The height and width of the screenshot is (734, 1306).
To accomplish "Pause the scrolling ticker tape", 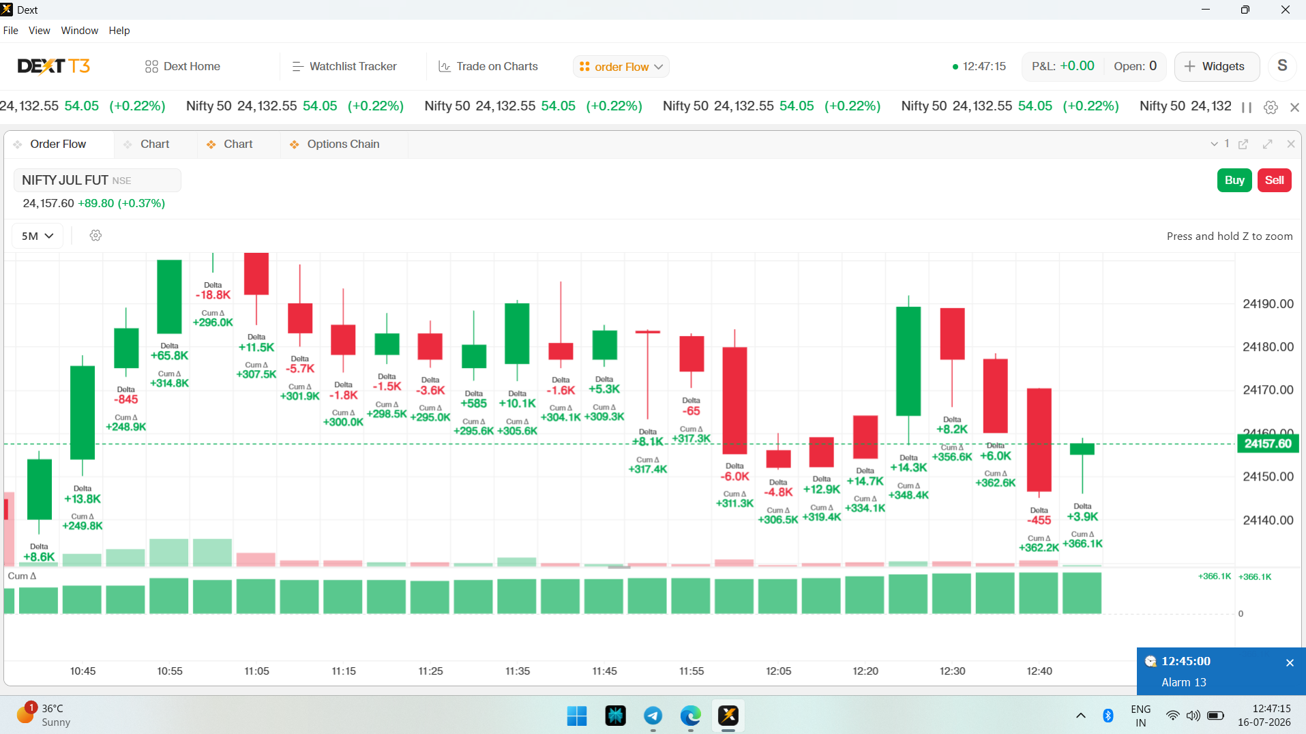I will [1247, 107].
